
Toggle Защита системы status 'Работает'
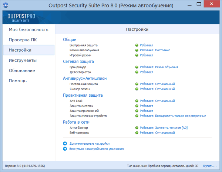(x=146, y=106)
